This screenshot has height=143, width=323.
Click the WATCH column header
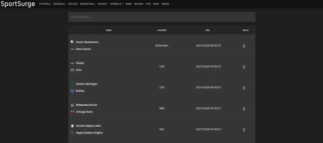click(x=245, y=30)
